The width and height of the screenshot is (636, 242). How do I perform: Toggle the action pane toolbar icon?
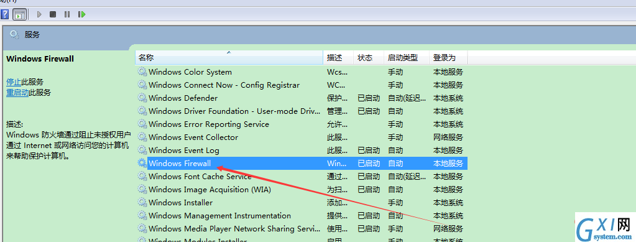pyautogui.click(x=19, y=14)
